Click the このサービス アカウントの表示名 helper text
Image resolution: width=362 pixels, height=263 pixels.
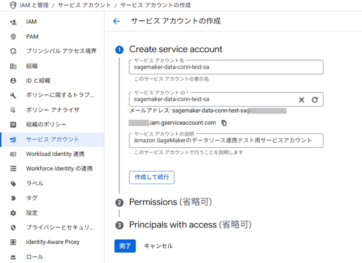(x=172, y=79)
